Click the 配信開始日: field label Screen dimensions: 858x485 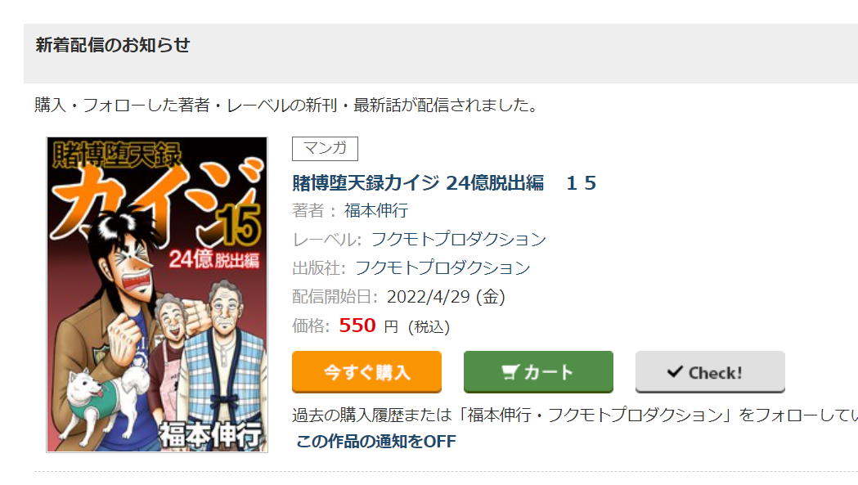[335, 297]
